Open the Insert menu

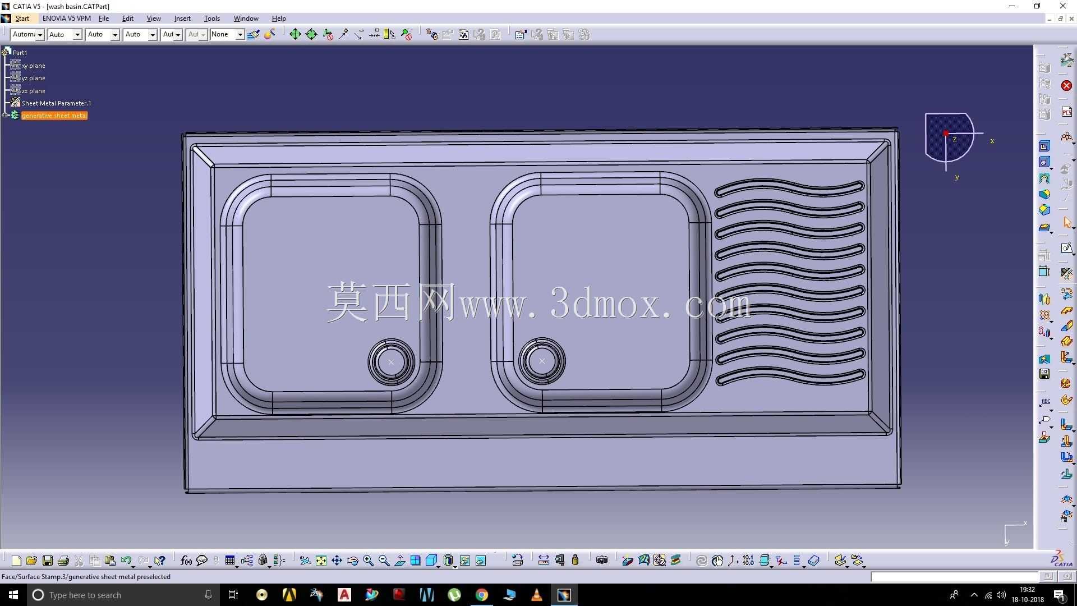pyautogui.click(x=182, y=19)
